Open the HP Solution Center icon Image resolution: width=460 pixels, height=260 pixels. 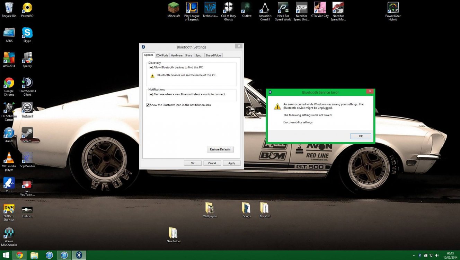click(x=9, y=112)
